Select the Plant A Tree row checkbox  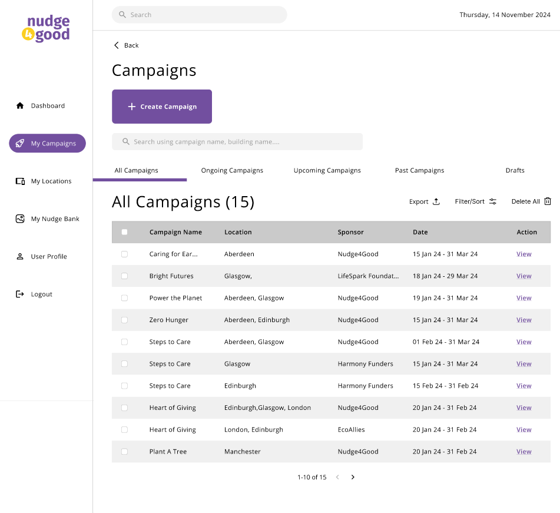[124, 452]
